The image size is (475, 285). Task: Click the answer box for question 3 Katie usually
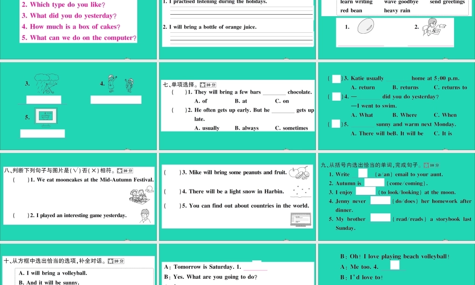tap(336, 79)
